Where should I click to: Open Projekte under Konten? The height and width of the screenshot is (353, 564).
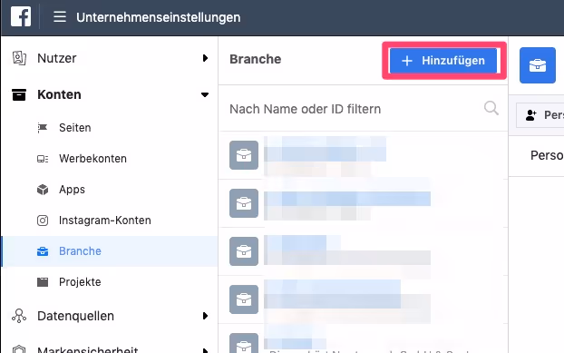(80, 282)
